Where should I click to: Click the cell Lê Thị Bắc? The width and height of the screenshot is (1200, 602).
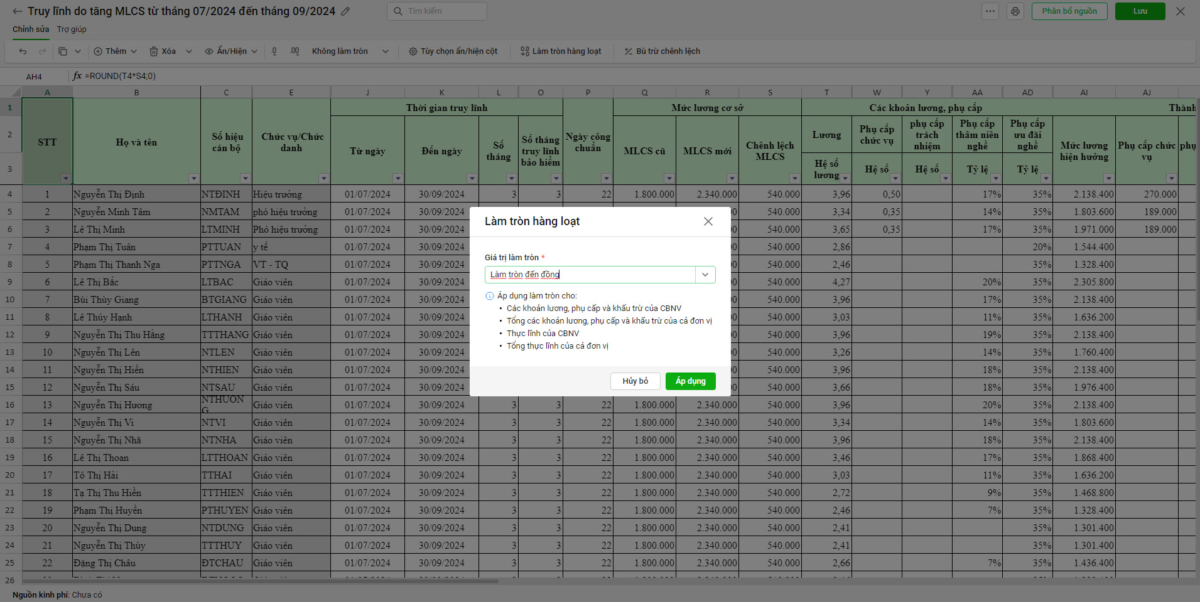tap(137, 282)
